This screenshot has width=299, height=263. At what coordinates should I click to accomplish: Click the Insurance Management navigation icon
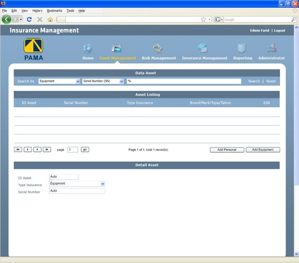203,49
